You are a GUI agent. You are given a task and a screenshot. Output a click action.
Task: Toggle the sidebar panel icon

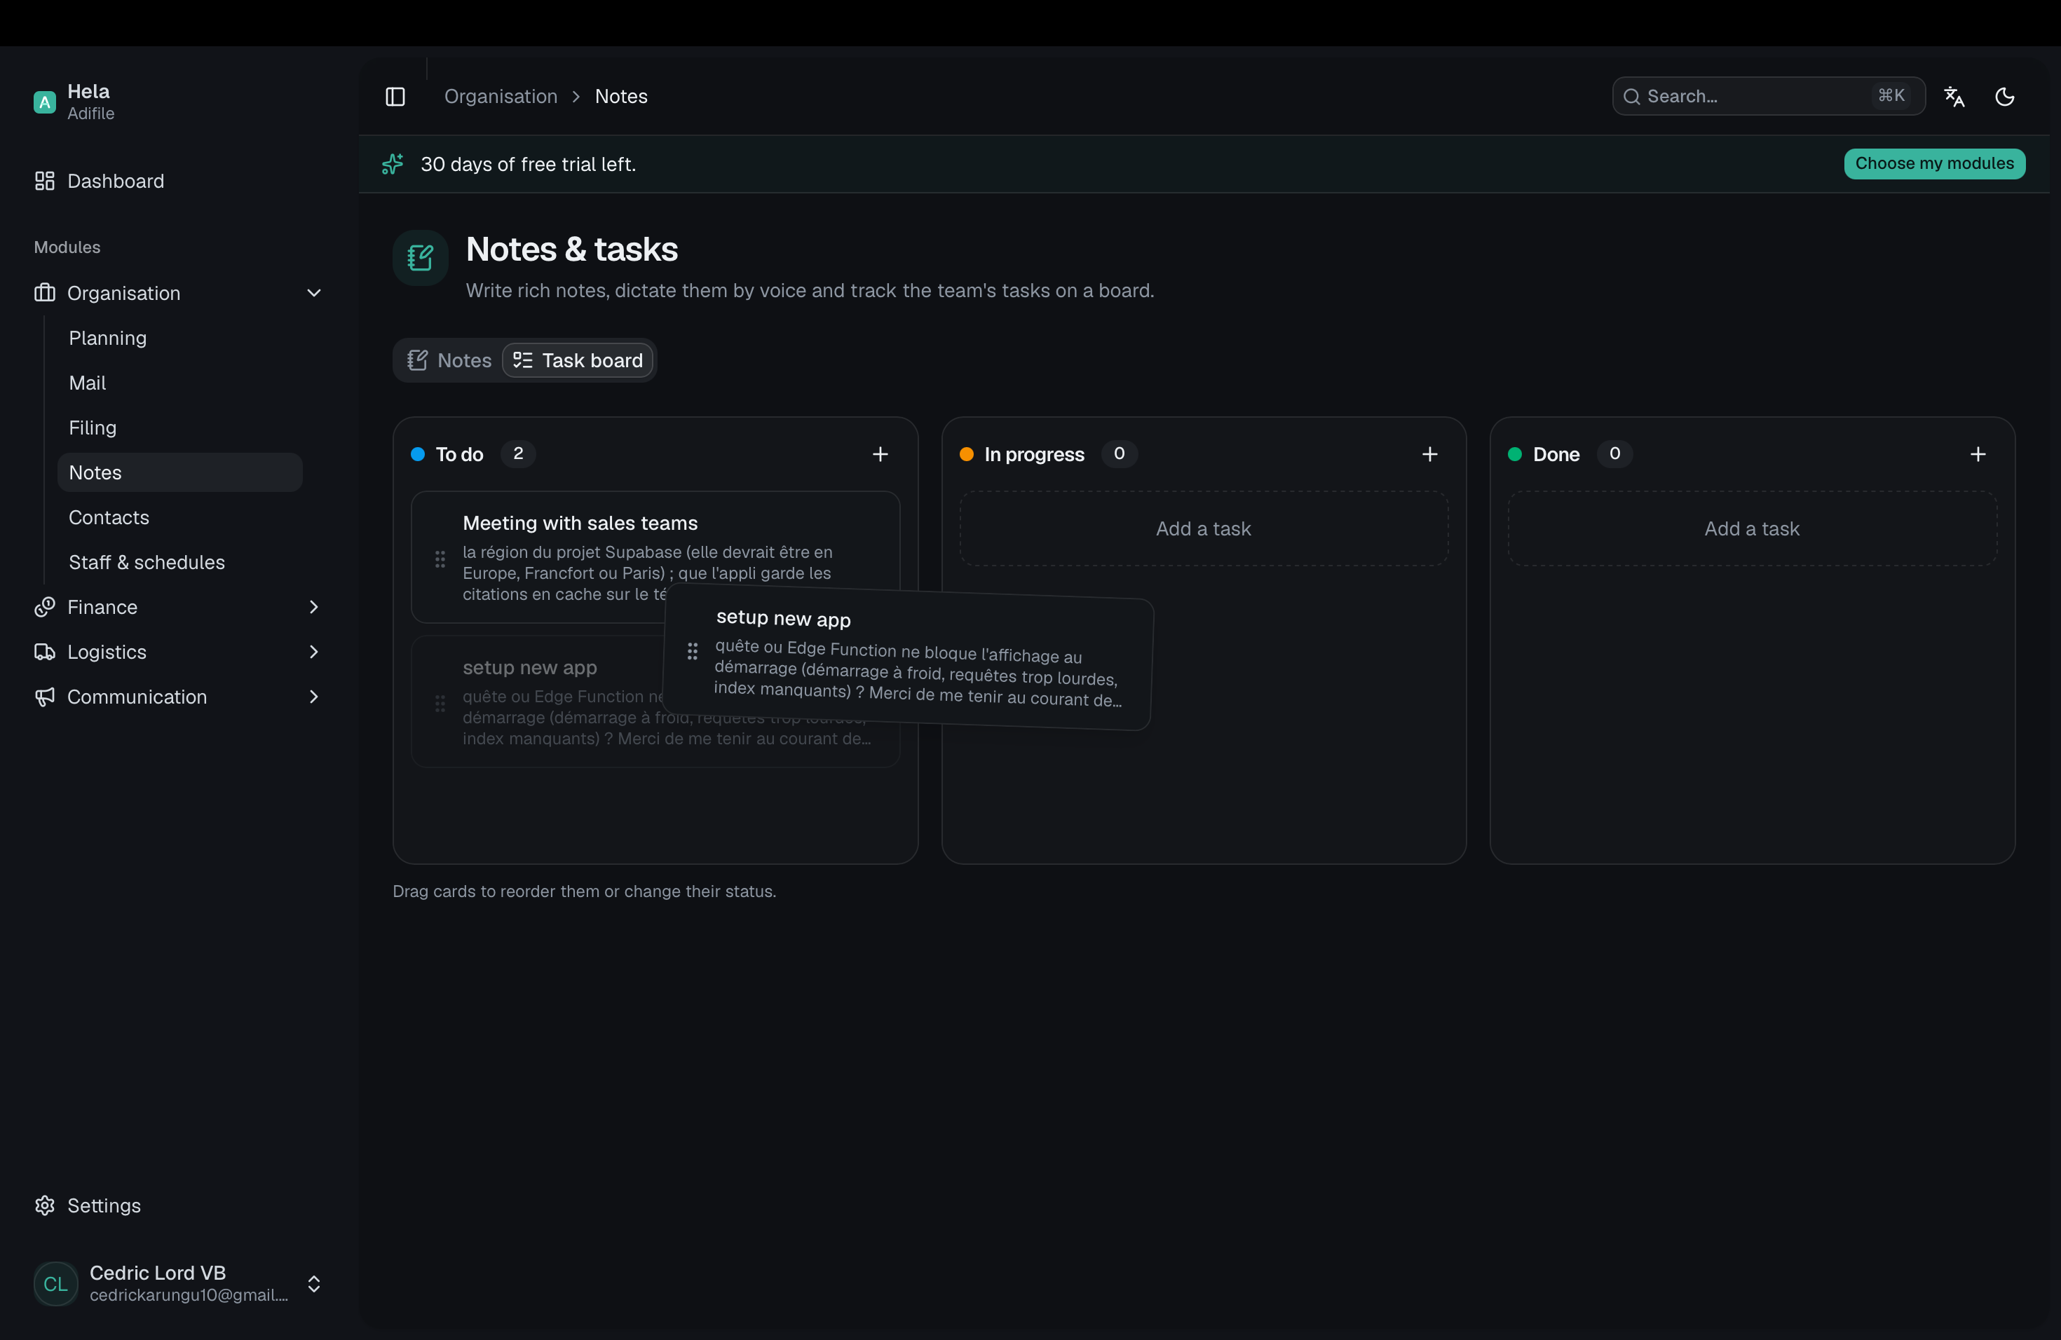coord(395,96)
